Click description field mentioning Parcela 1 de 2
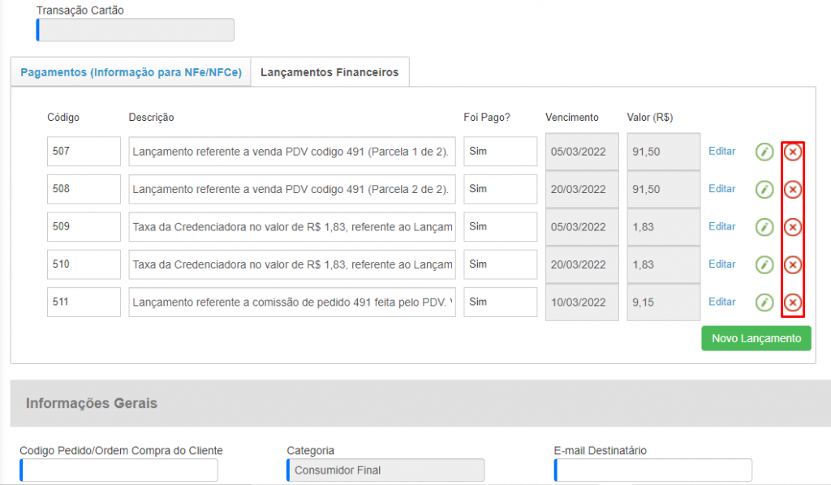Image resolution: width=831 pixels, height=485 pixels. click(292, 152)
